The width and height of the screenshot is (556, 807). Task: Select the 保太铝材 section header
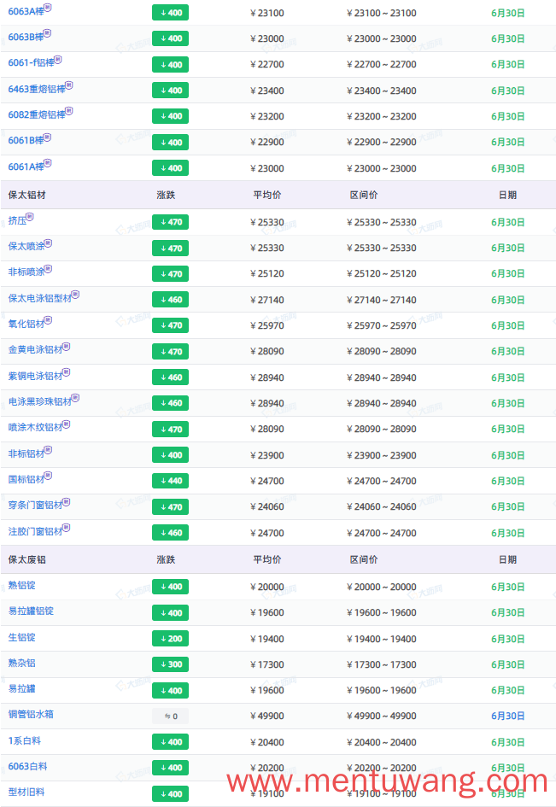[26, 195]
